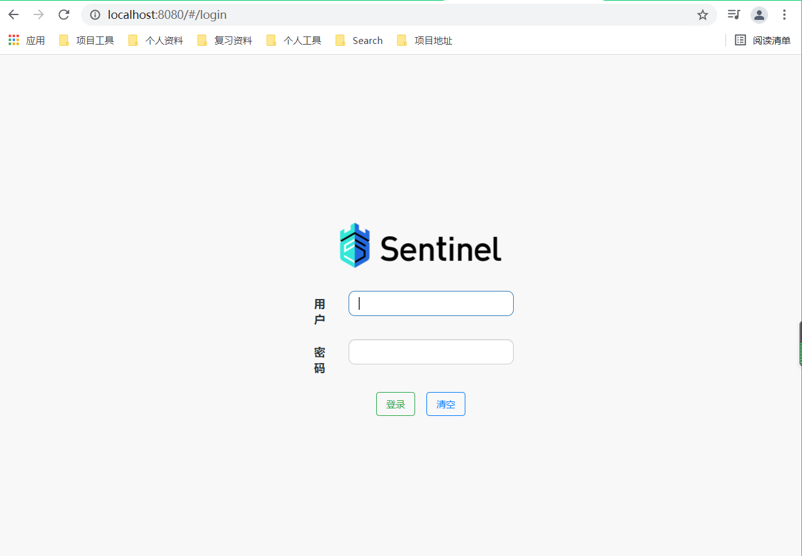The width and height of the screenshot is (802, 556).
Task: Reload the page with refresh icon
Action: coord(63,14)
